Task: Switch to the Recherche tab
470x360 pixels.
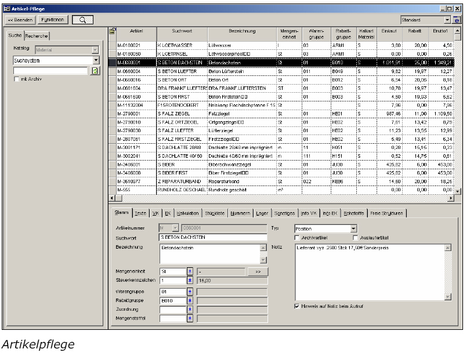Action: 37,36
